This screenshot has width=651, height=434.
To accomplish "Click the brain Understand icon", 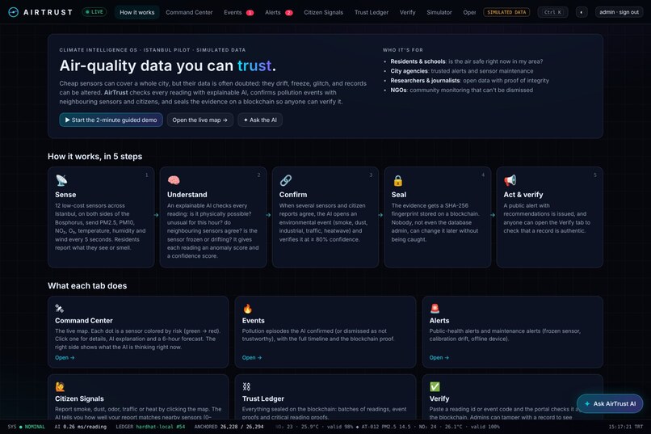I will 174,180.
